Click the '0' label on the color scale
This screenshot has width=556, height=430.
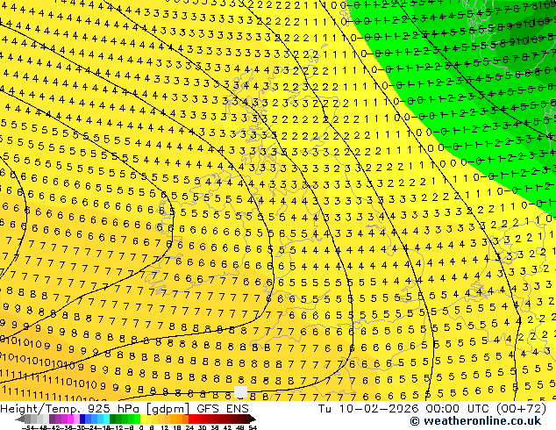point(141,427)
